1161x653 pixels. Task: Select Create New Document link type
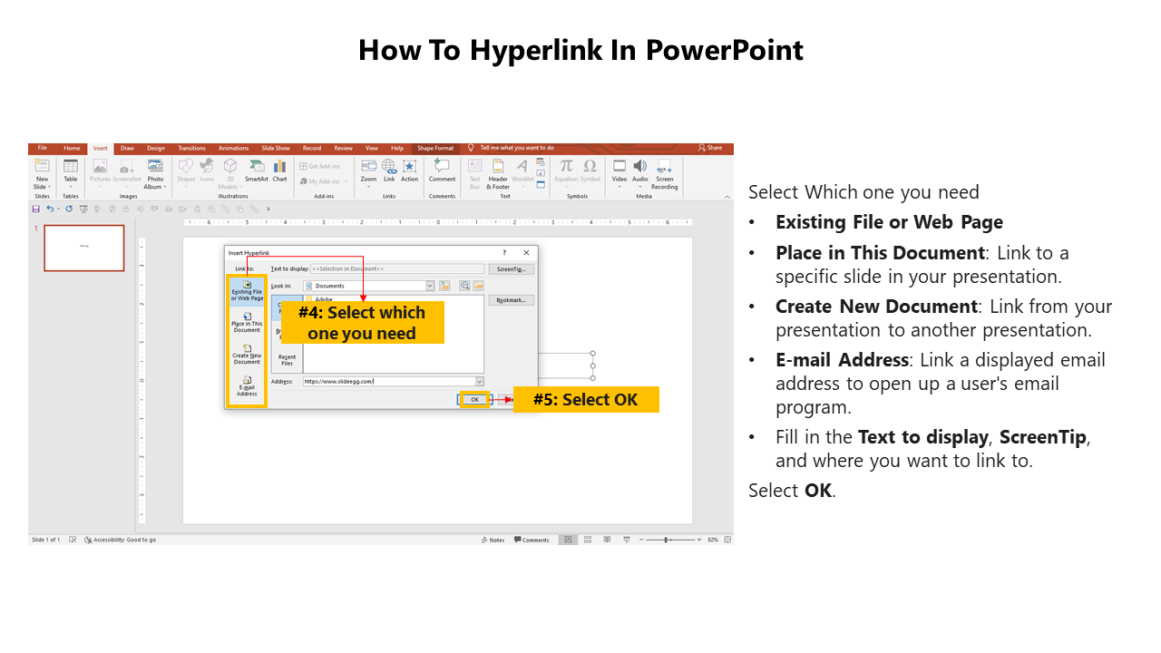coord(247,354)
